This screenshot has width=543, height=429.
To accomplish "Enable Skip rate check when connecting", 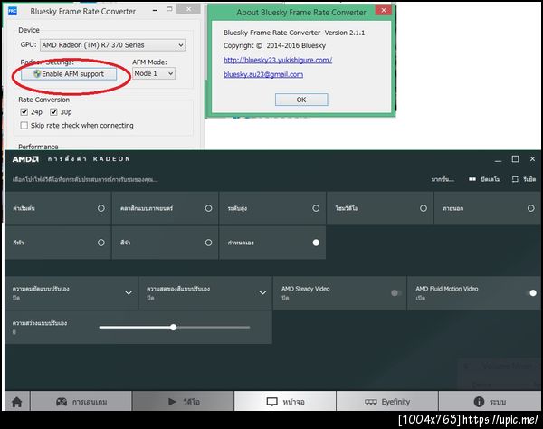I will coord(24,125).
